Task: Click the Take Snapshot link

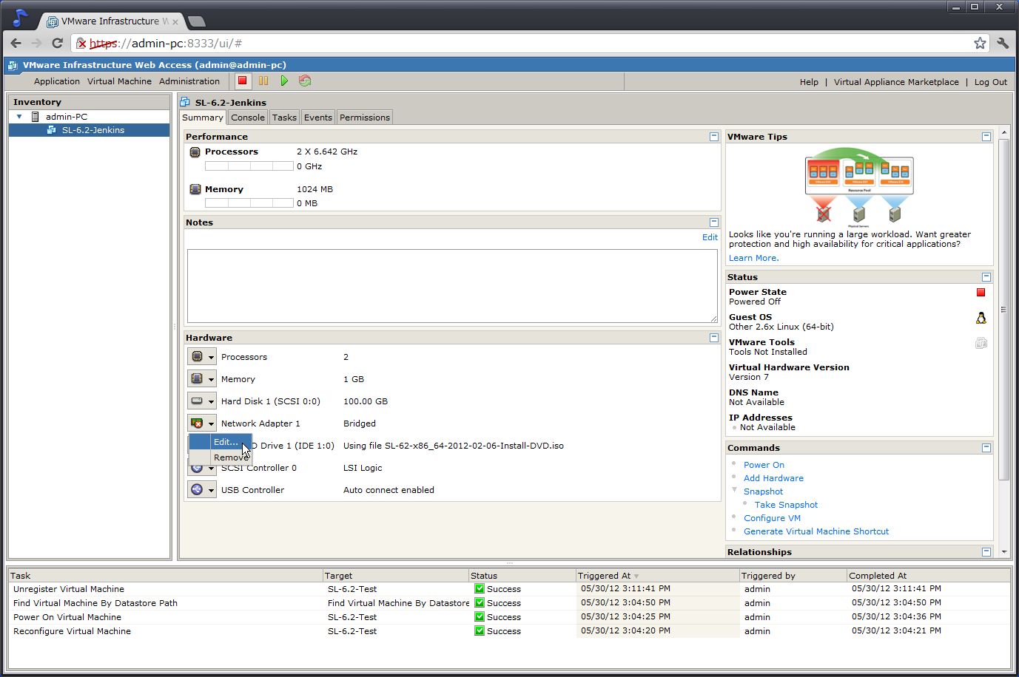Action: pos(786,505)
